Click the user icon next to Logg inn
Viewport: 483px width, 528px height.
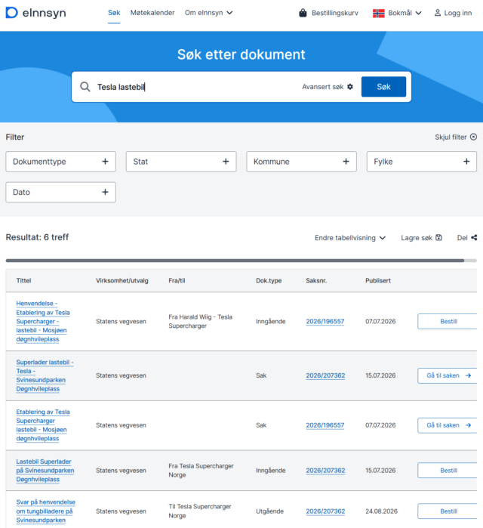coord(437,13)
